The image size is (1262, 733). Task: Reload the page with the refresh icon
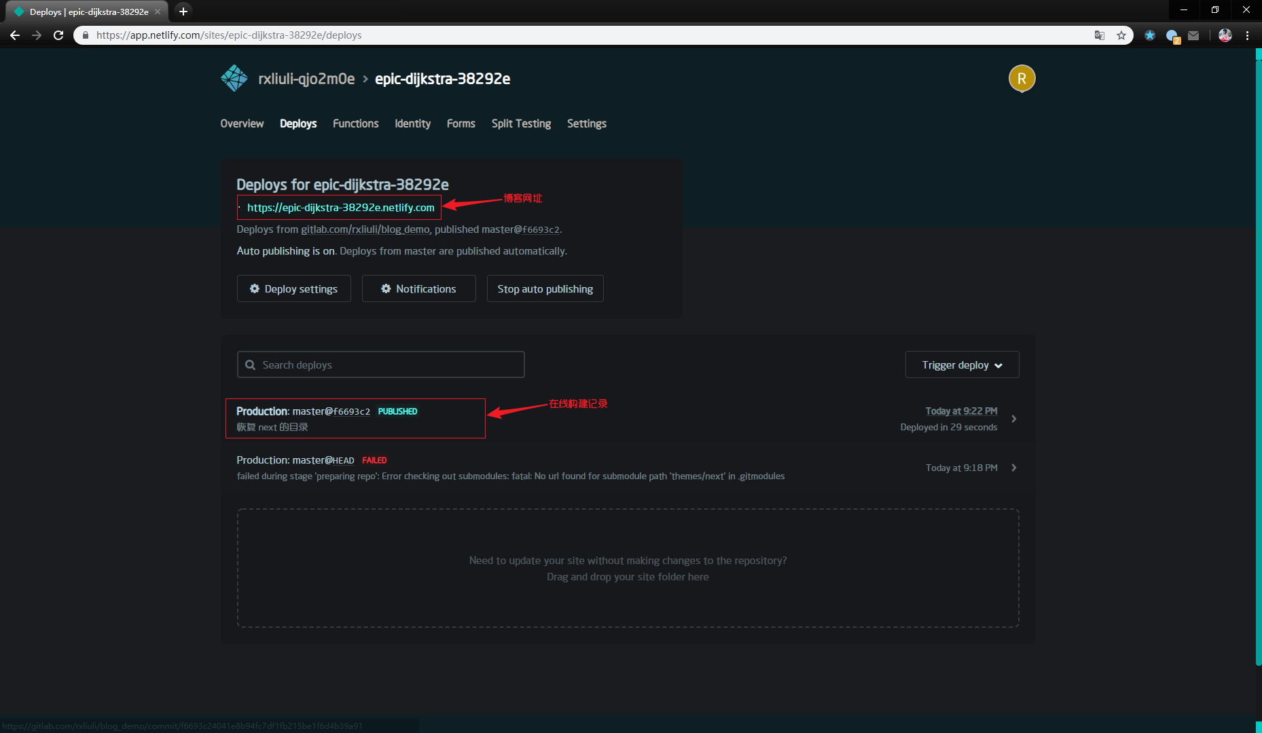[x=58, y=35]
